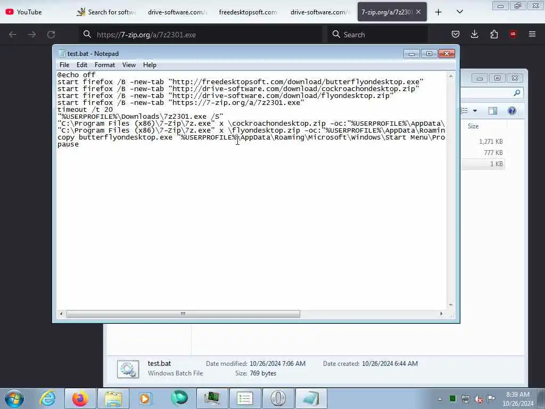This screenshot has width=545, height=409.
Task: Toggle the Explorer preview pane icon
Action: click(492, 111)
